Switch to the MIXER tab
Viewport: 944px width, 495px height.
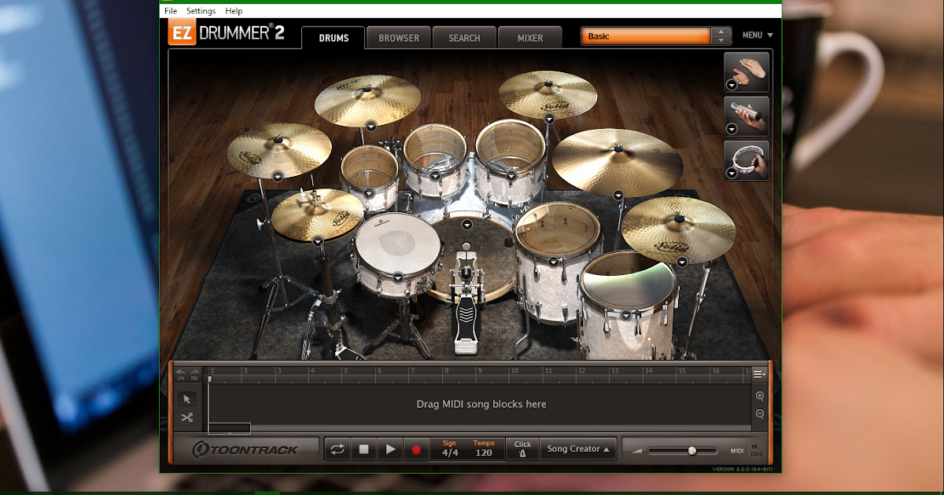[x=530, y=38]
